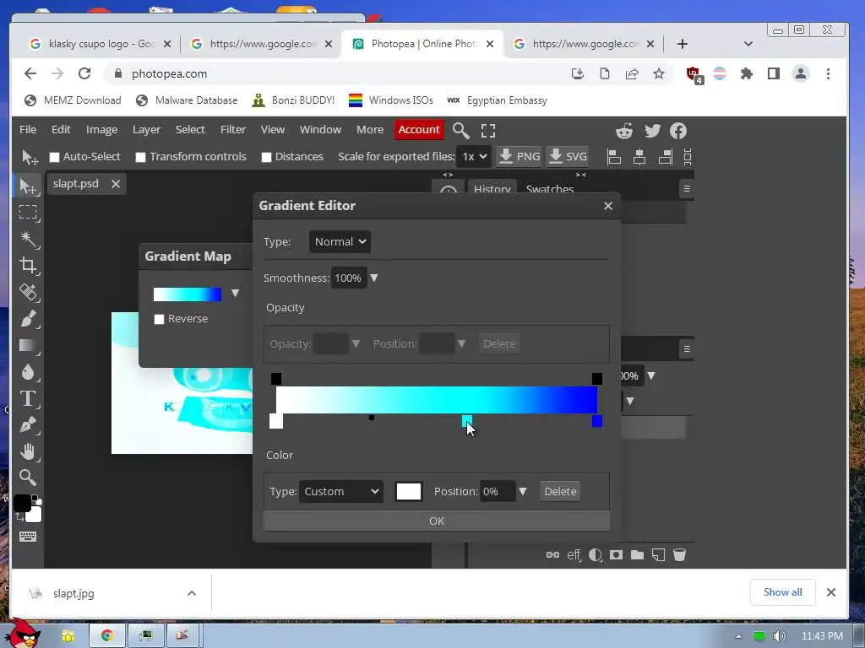
Task: Open the layers panel menu
Action: coord(687,348)
